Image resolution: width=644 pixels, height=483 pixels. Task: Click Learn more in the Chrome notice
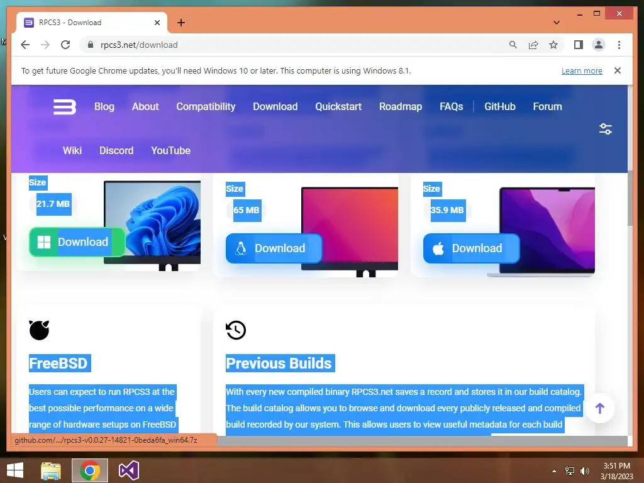coord(582,70)
